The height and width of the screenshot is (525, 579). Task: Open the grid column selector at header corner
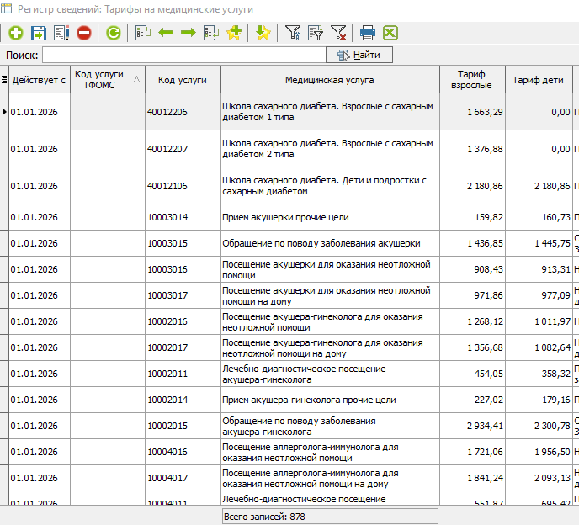pos(4,80)
